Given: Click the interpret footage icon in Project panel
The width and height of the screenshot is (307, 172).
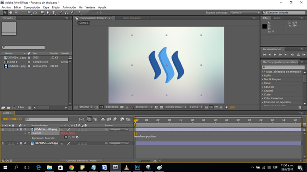Looking at the screenshot, I should click(x=3, y=107).
